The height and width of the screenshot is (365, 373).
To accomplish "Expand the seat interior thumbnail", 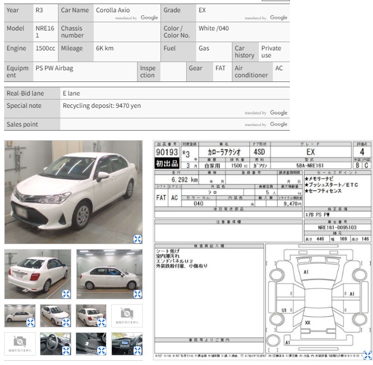I will pyautogui.click(x=101, y=351).
